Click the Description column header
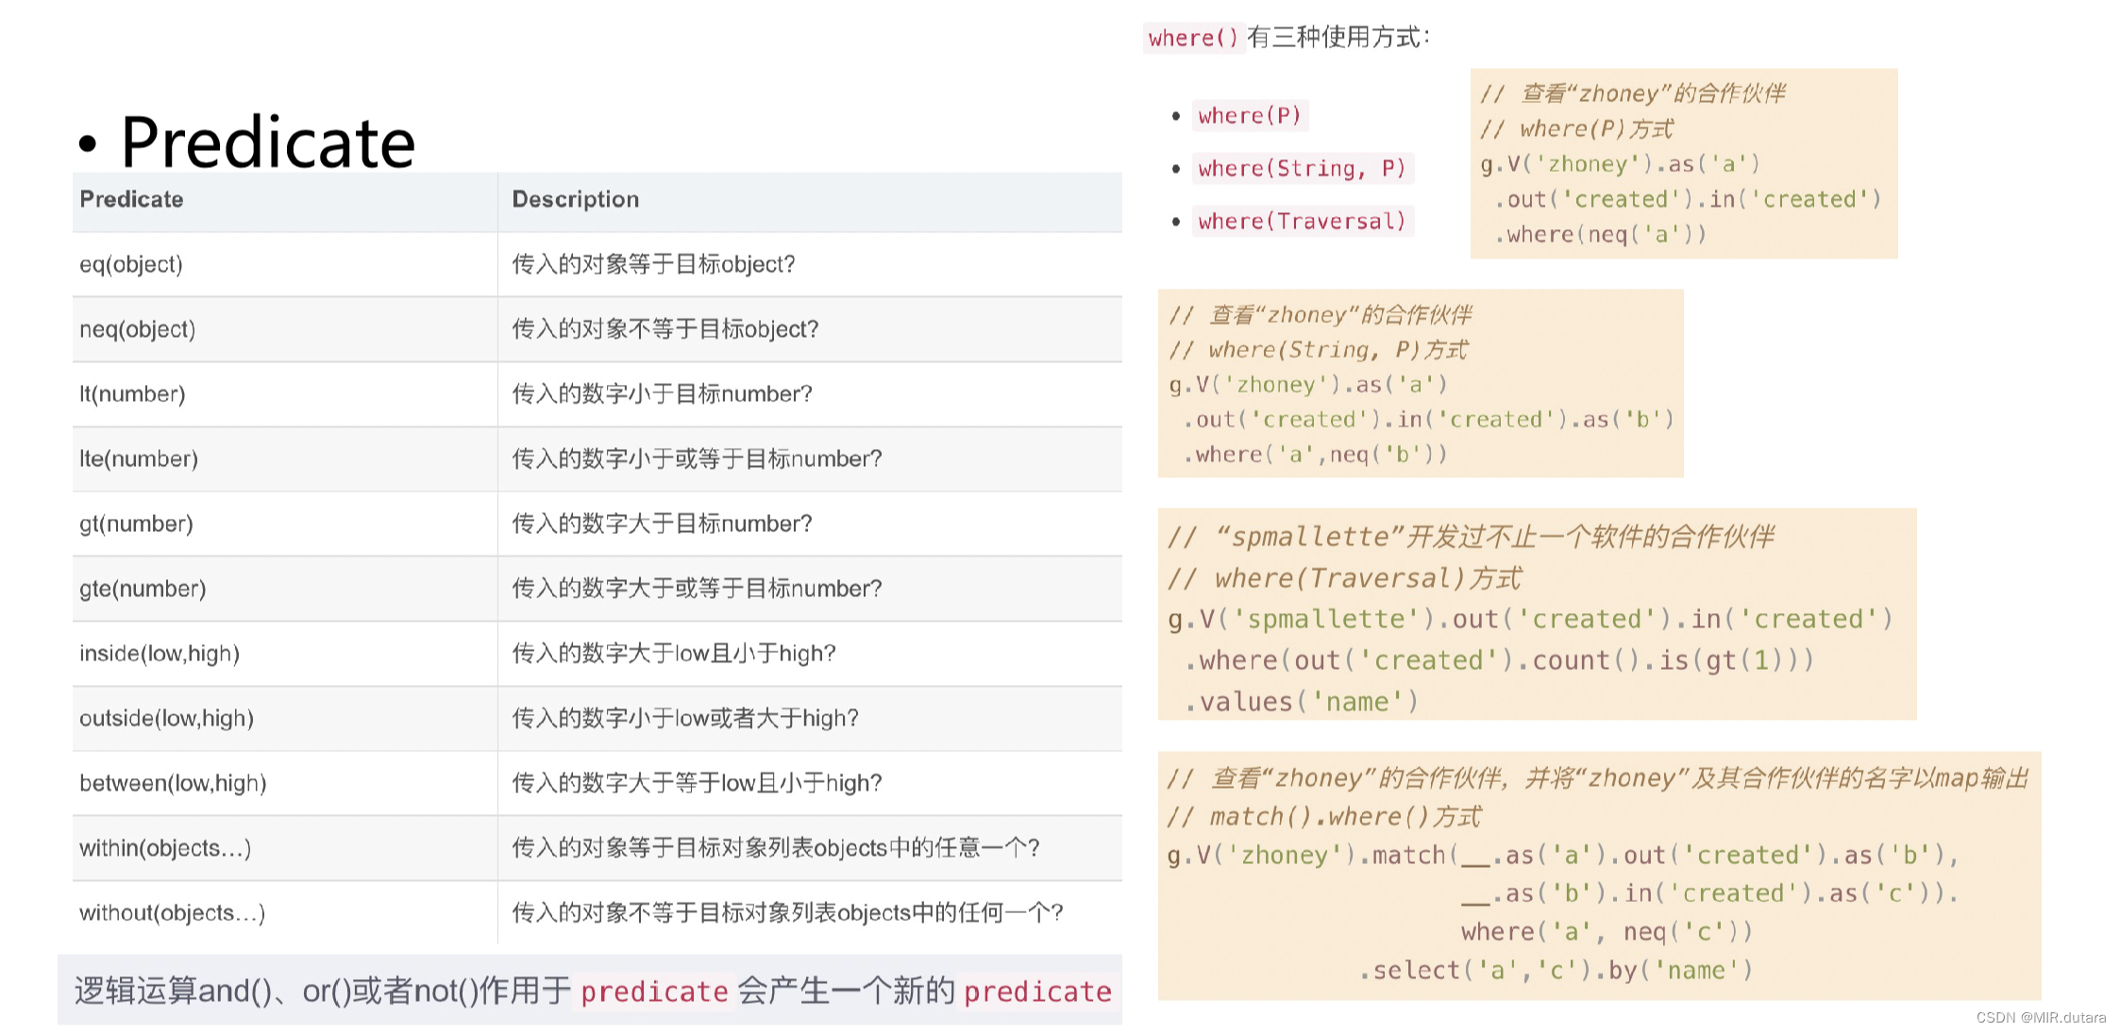Viewport: 2120px width, 1032px height. click(575, 199)
